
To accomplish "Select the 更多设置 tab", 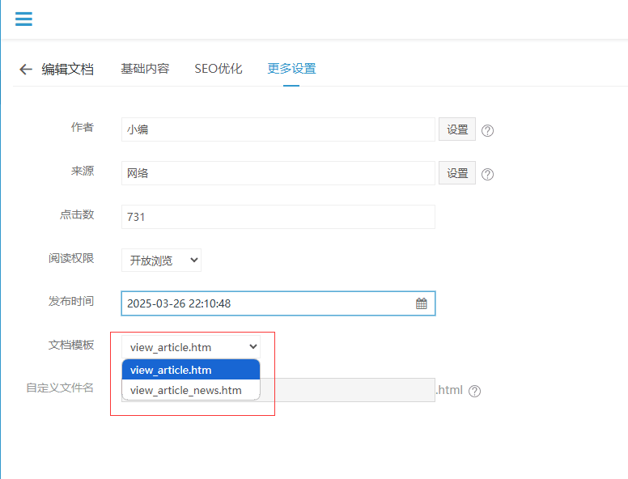I will [x=291, y=69].
